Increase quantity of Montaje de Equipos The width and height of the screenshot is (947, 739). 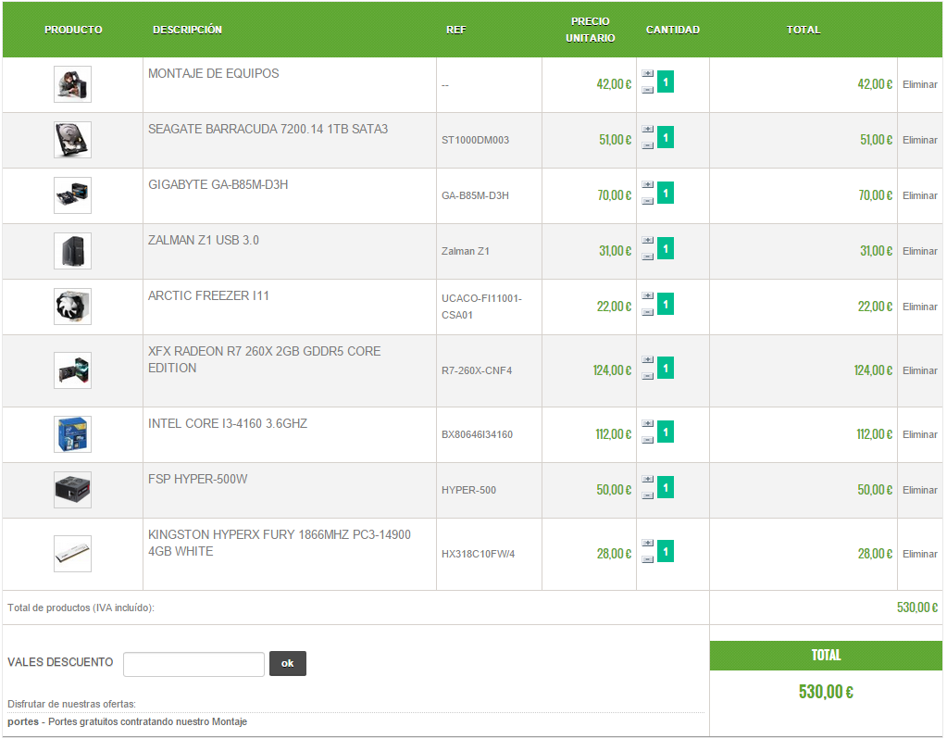click(647, 74)
